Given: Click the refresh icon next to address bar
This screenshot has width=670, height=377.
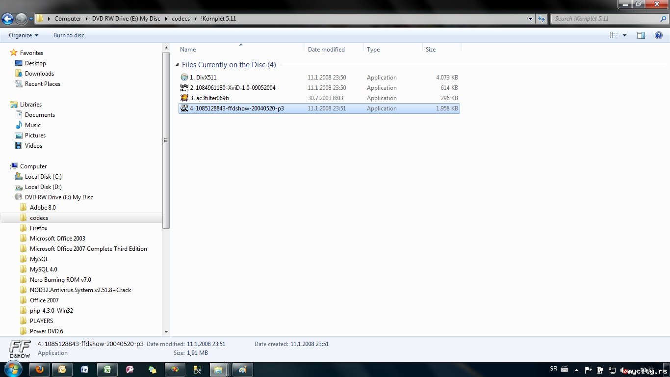Looking at the screenshot, I should pyautogui.click(x=541, y=19).
